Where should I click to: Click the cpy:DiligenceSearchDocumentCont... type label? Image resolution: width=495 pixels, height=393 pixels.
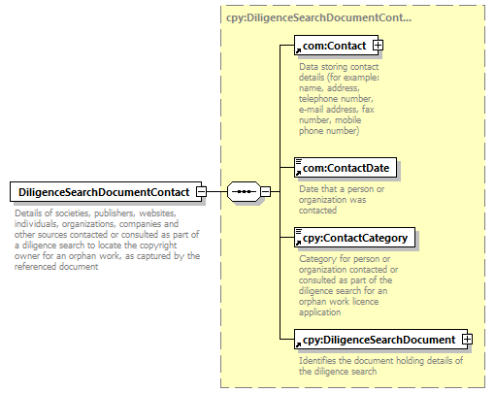click(x=318, y=17)
